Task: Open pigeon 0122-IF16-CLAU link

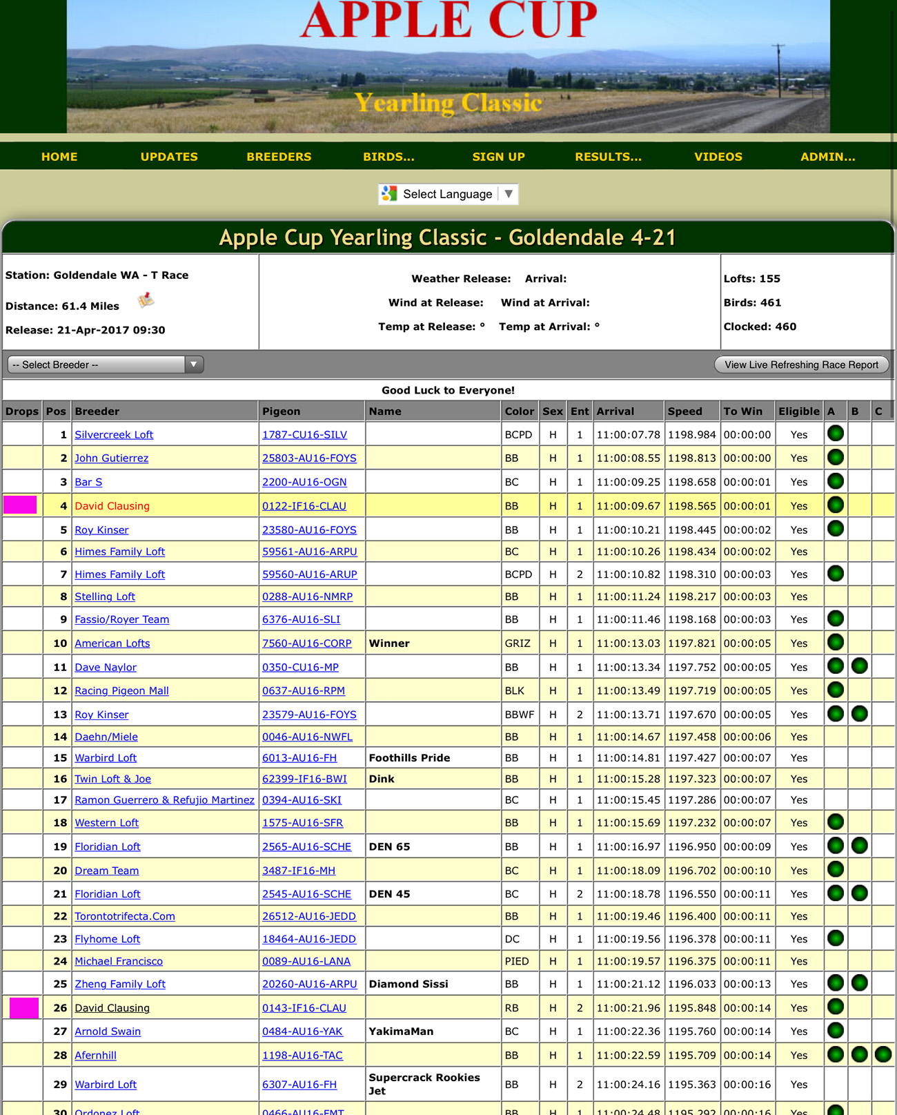Action: 304,505
